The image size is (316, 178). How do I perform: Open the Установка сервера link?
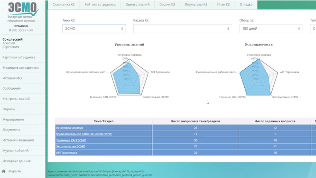[70, 128]
